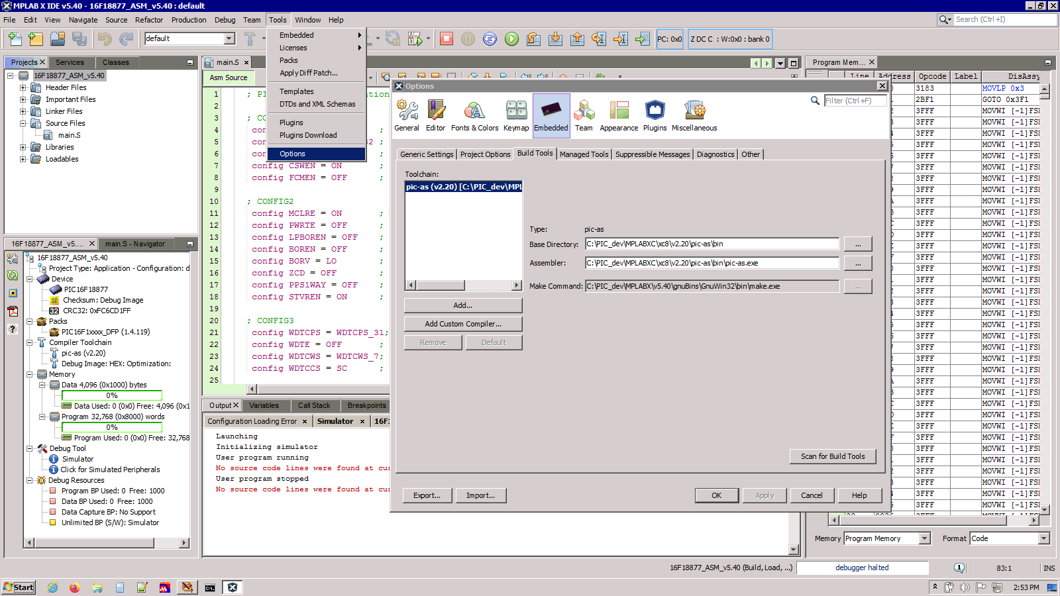Open the Plugins options category icon
Image resolution: width=1060 pixels, height=596 pixels.
(x=655, y=116)
